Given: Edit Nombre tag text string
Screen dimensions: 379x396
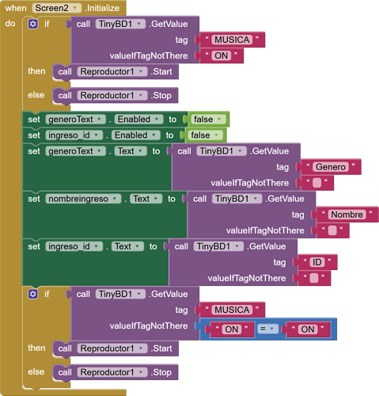Looking at the screenshot, I should point(347,215).
